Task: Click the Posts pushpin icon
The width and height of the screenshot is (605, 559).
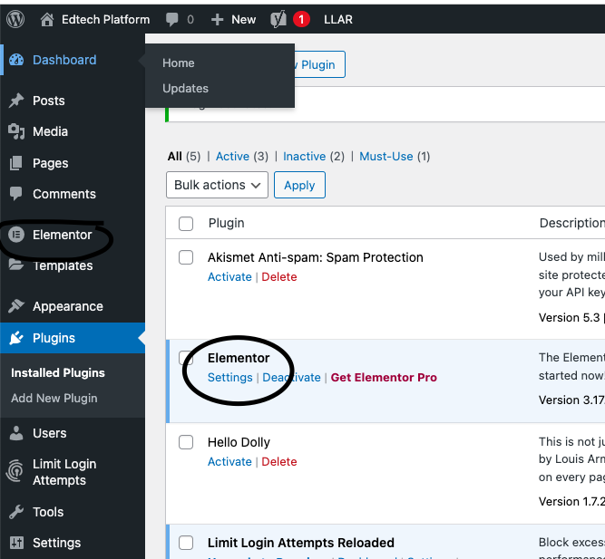Action: pyautogui.click(x=16, y=101)
